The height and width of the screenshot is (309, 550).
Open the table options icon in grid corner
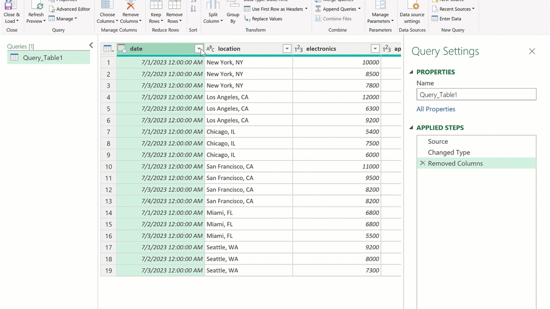(x=108, y=49)
